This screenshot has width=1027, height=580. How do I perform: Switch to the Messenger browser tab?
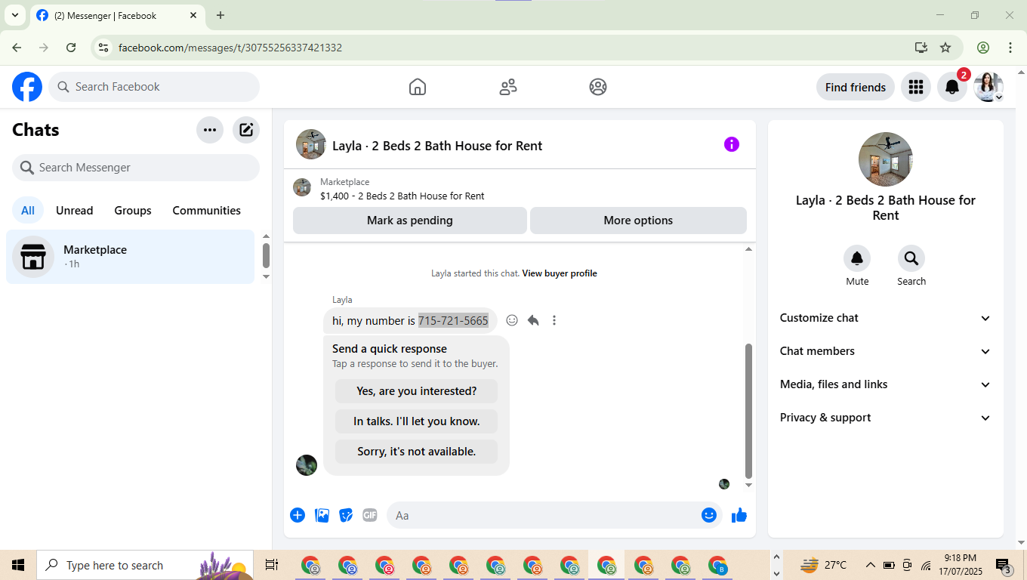pos(117,15)
